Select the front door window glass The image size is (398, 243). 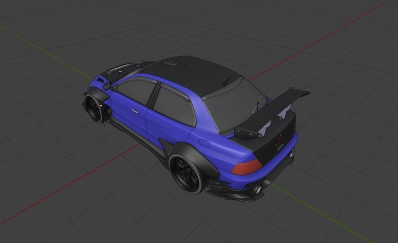click(136, 91)
